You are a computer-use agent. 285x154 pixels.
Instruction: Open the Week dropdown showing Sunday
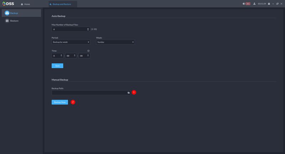tap(115, 42)
